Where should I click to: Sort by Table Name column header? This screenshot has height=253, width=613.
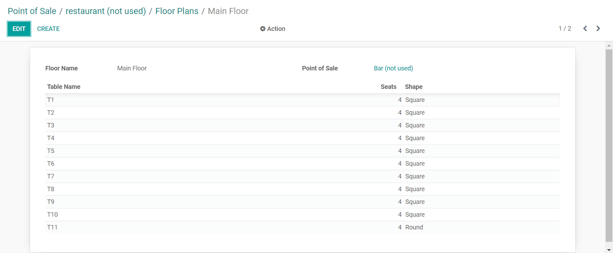click(64, 87)
